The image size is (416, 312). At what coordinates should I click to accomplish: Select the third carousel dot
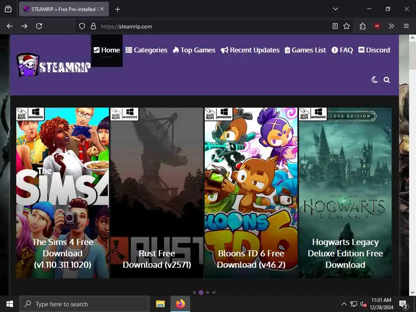click(208, 292)
